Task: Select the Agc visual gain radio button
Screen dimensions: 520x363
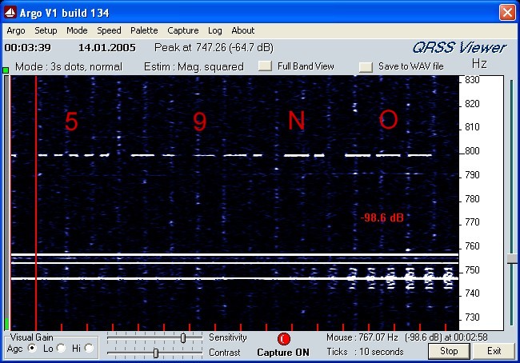Action: click(x=32, y=349)
